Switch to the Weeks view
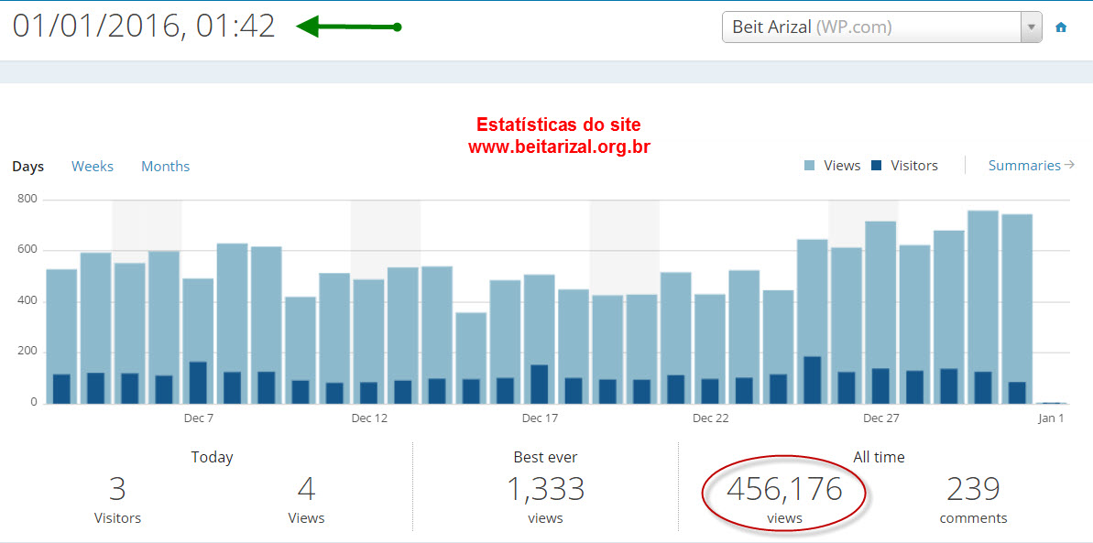1093x543 pixels. (93, 167)
